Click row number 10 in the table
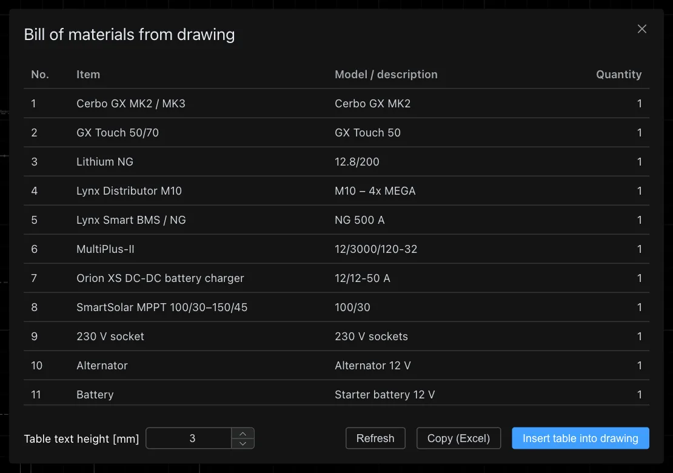 click(x=37, y=366)
